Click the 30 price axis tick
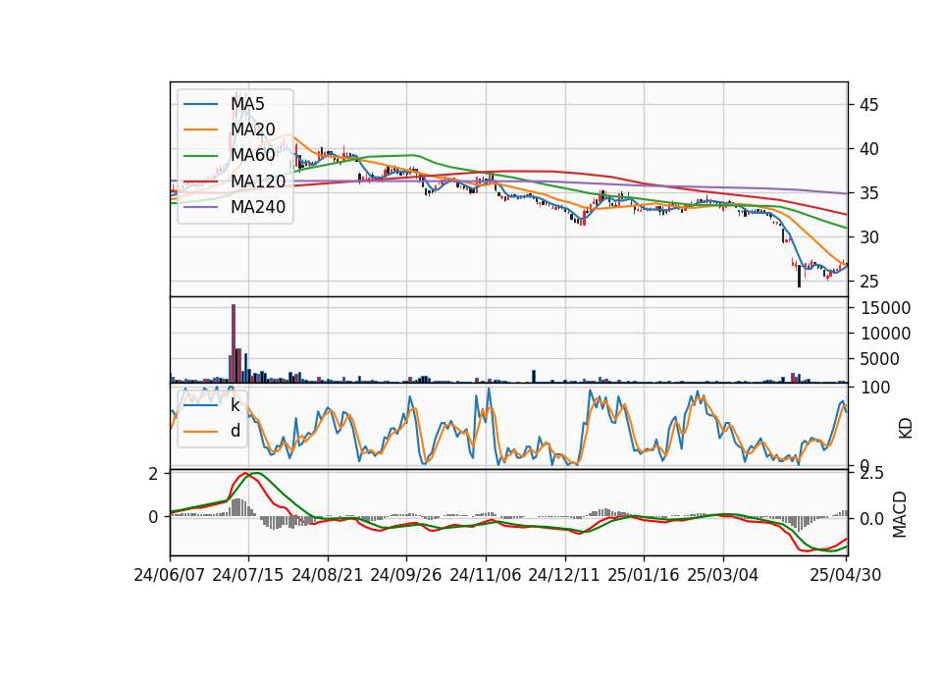The width and height of the screenshot is (942, 677). [868, 237]
